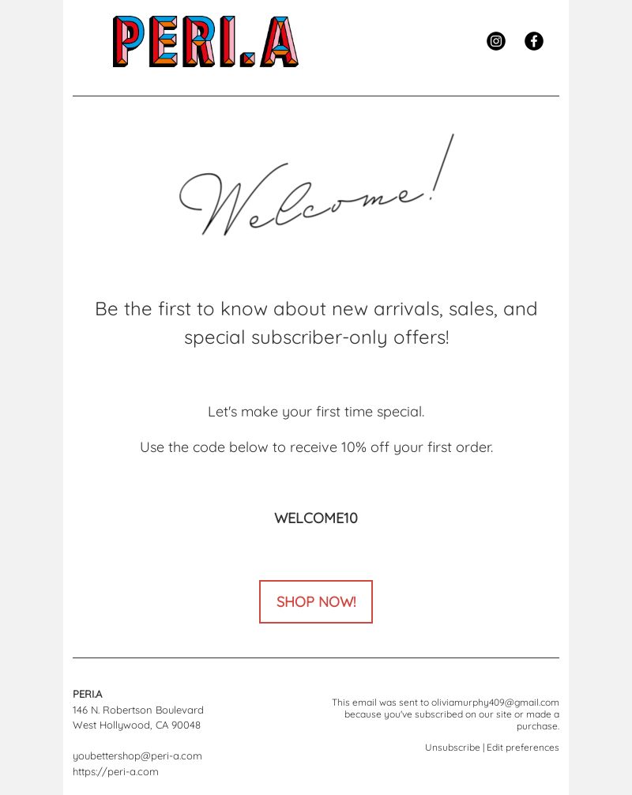Click the 146 N. Robertson Boulevard address line
632x795 pixels.
(137, 710)
